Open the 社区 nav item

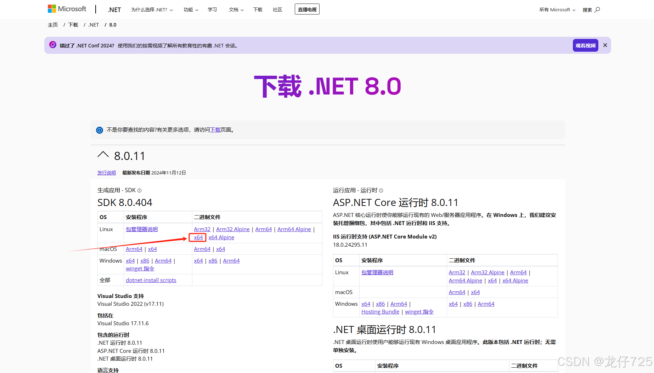[x=277, y=10]
